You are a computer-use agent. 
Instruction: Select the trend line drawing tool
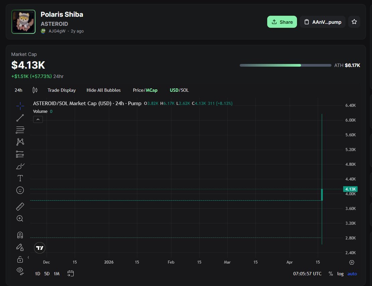click(x=20, y=118)
